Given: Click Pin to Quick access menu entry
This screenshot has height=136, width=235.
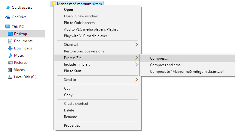Looking at the screenshot, I should pyautogui.click(x=79, y=23).
